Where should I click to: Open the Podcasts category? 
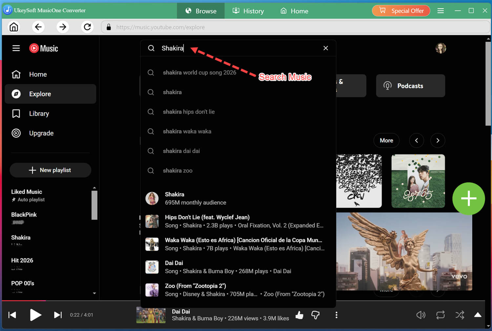point(411,86)
